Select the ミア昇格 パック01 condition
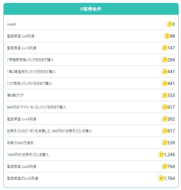This screenshot has width=181, height=190. pyautogui.click(x=29, y=84)
